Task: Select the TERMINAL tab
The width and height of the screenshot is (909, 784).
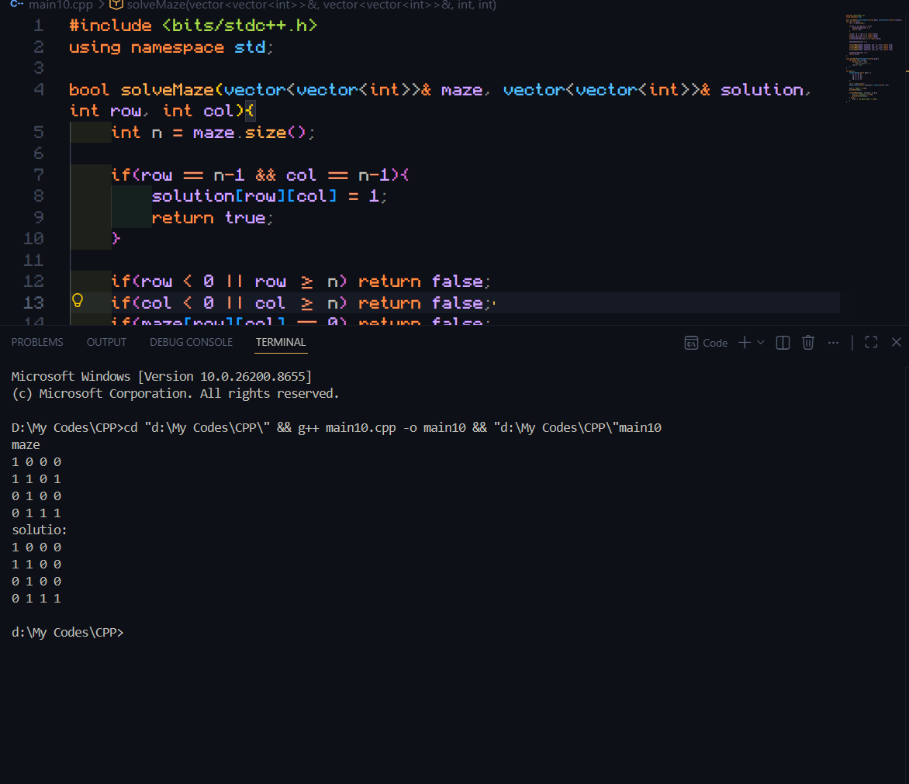Action: [x=281, y=342]
